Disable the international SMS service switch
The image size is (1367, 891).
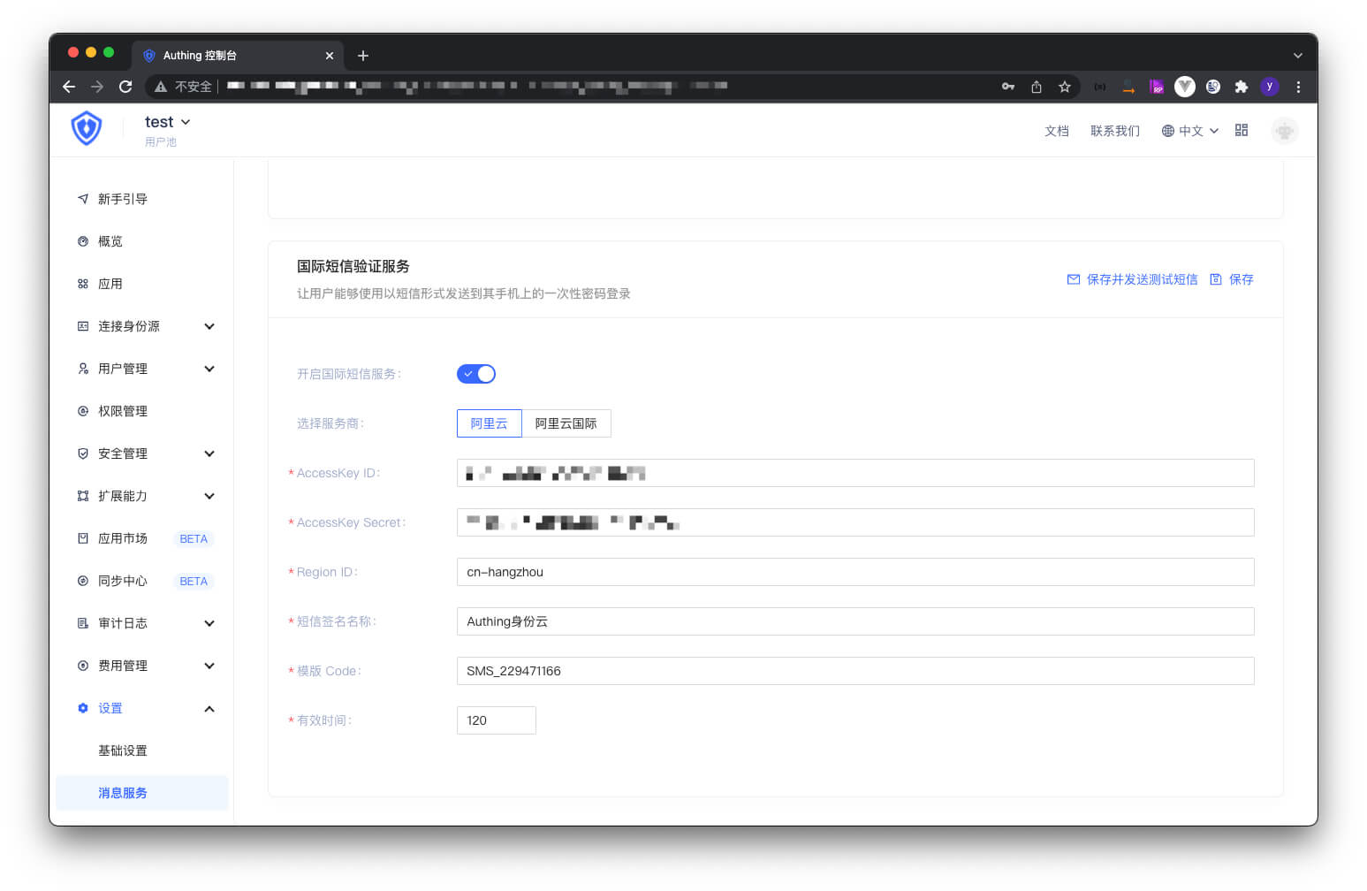(x=476, y=374)
